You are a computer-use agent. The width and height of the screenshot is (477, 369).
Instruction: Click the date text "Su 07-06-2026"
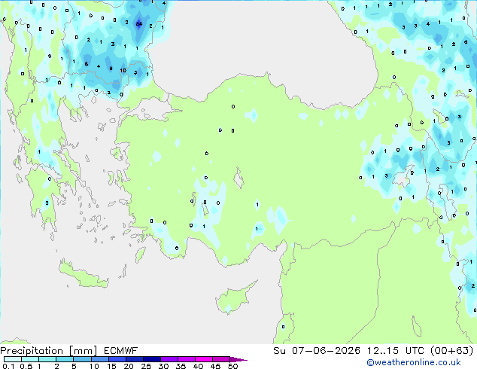(317, 351)
